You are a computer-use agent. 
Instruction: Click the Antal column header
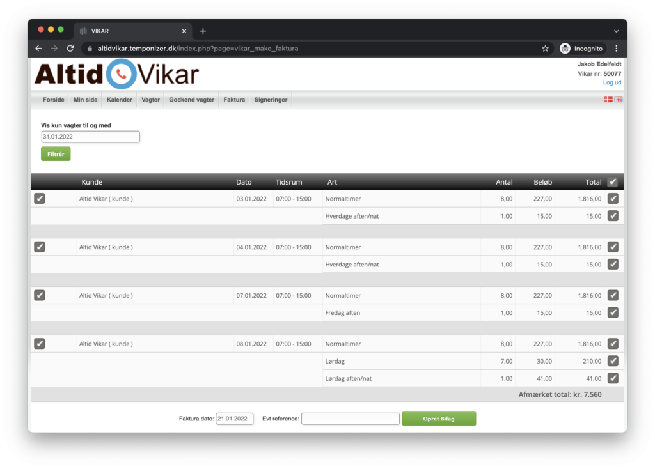pyautogui.click(x=504, y=182)
